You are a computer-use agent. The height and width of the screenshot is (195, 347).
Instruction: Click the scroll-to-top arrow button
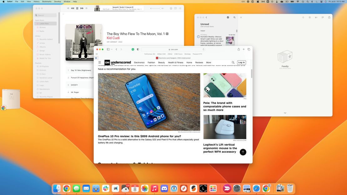coord(243,152)
